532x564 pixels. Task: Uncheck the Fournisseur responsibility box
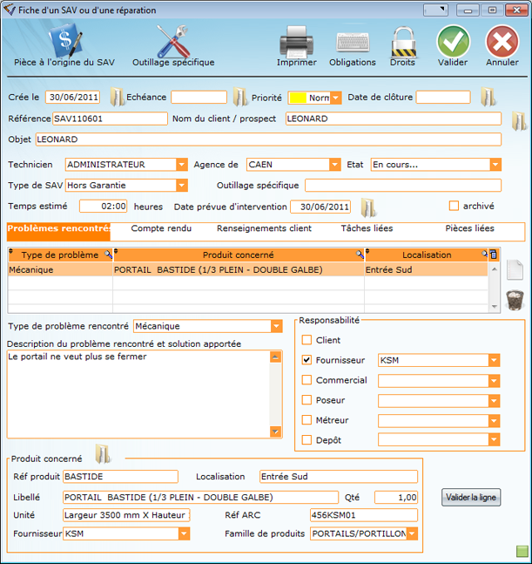click(x=306, y=360)
